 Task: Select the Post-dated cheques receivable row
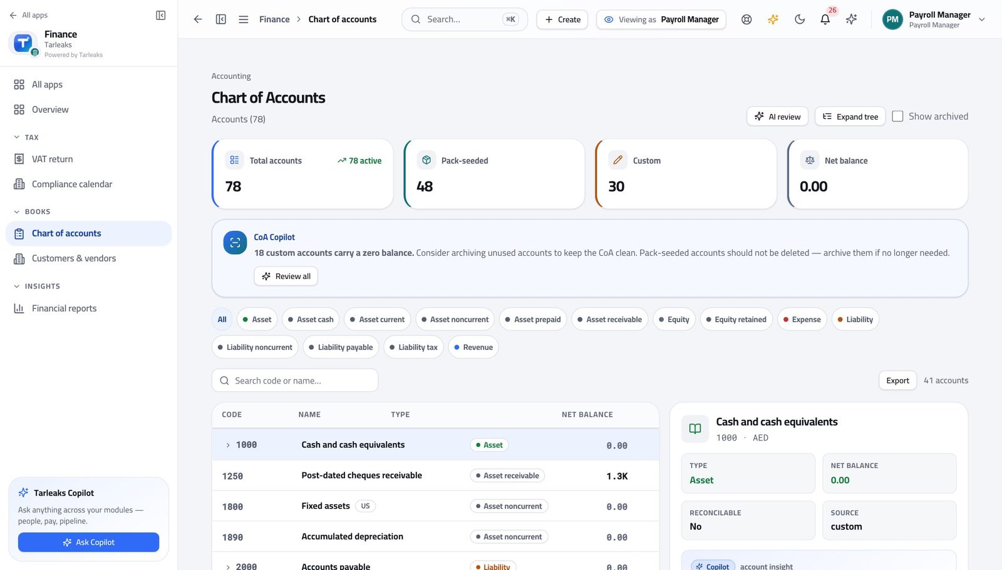[x=435, y=476]
